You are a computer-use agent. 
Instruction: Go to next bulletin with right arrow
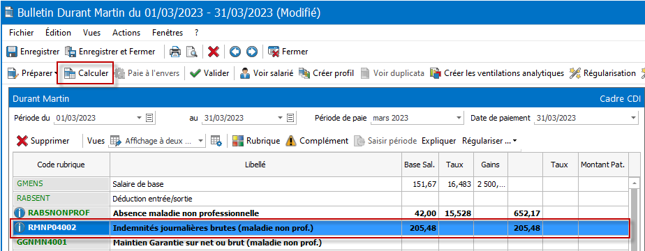[x=252, y=52]
